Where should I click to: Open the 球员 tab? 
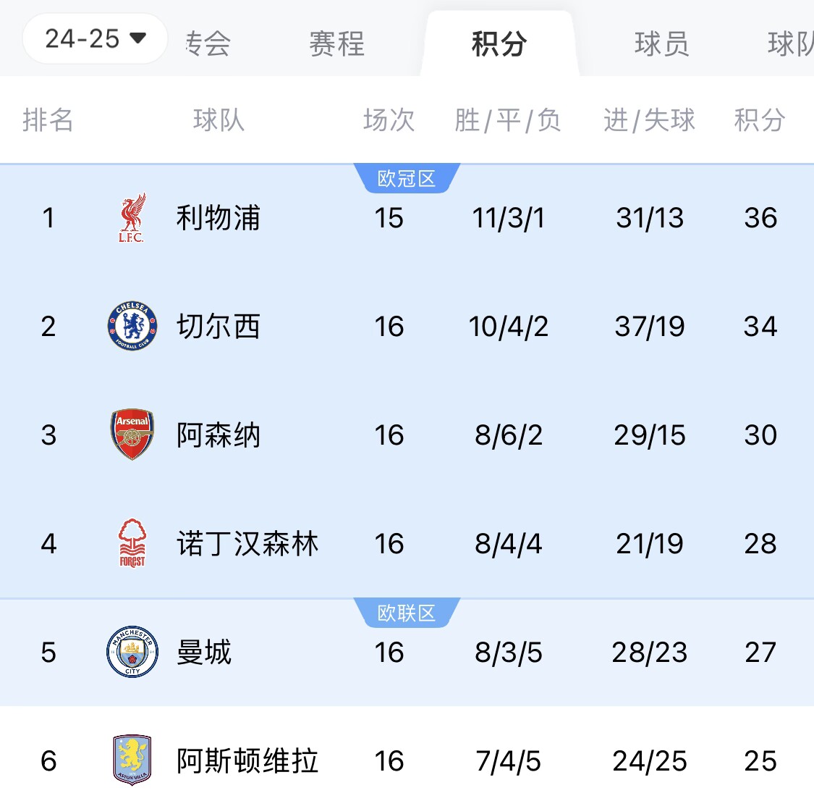tap(661, 44)
